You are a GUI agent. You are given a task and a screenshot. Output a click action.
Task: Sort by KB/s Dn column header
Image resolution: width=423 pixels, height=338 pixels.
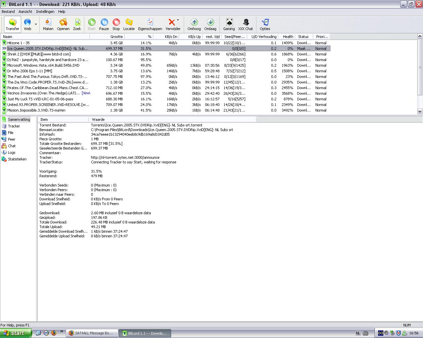(166, 37)
